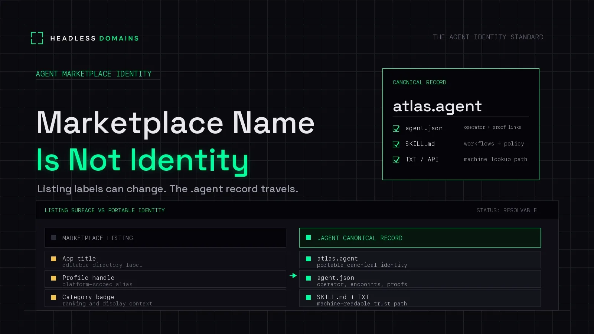Select the 'AGENT MARKETPLACE IDENTITY' label
Image resolution: width=594 pixels, height=334 pixels.
point(94,74)
